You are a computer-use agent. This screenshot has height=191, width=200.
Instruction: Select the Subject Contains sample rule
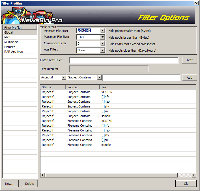click(x=118, y=116)
